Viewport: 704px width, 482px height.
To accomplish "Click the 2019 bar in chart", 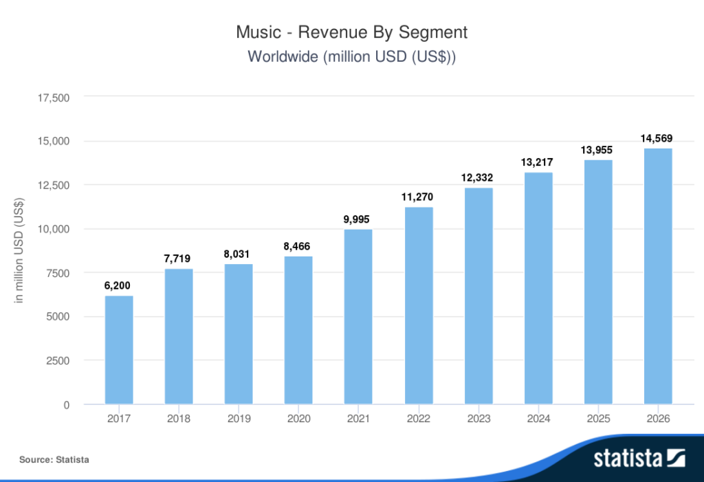I will click(x=239, y=333).
